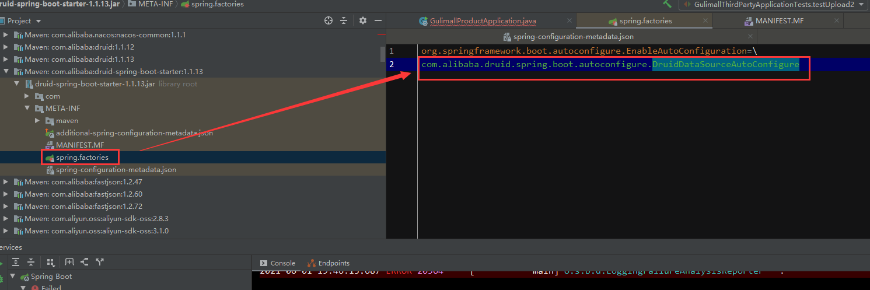870x290 pixels.
Task: Collapse the META-INF folder
Action: click(27, 109)
